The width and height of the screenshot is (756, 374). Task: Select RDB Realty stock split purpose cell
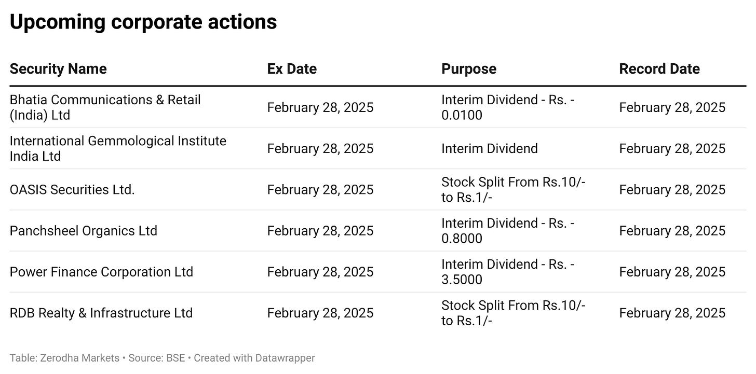(513, 313)
